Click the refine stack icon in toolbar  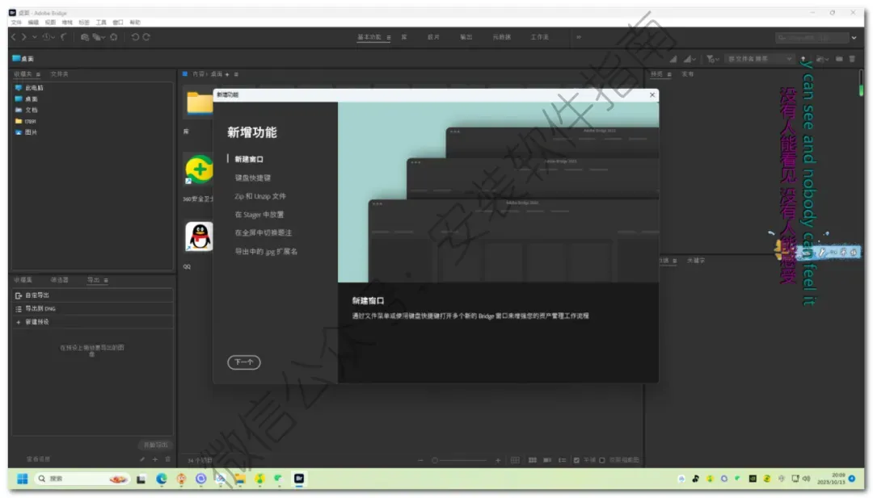[x=98, y=37]
